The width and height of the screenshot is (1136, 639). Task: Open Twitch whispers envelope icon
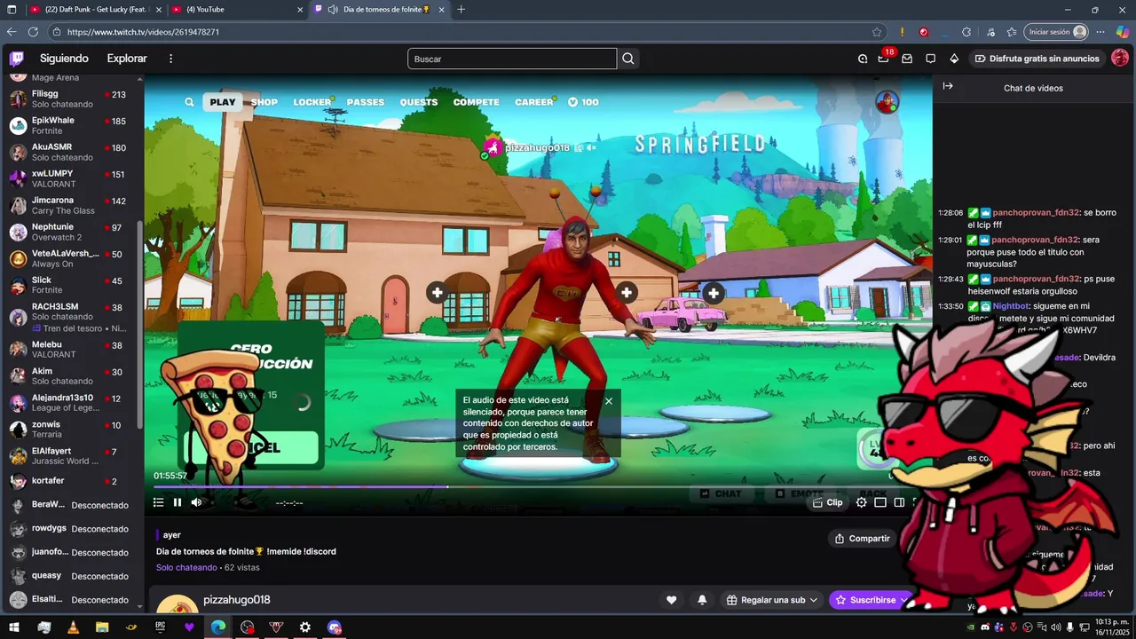(x=907, y=59)
